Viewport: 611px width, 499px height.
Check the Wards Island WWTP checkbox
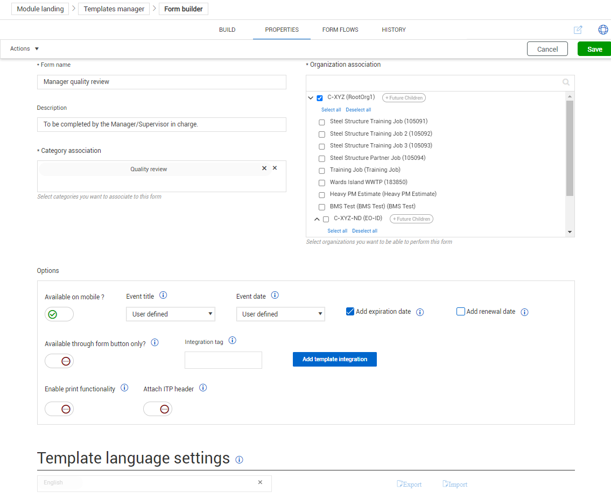(322, 183)
